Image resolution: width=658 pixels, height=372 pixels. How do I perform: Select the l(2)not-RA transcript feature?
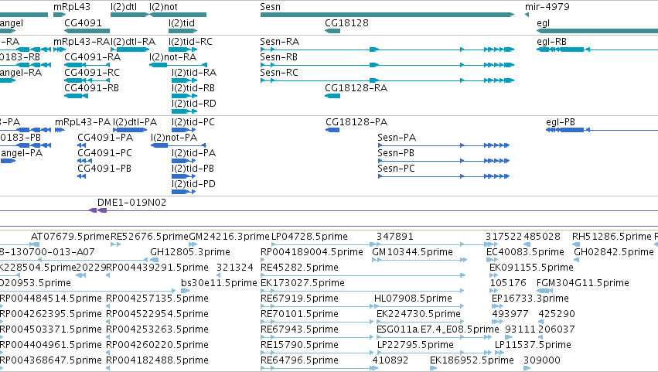178,65
